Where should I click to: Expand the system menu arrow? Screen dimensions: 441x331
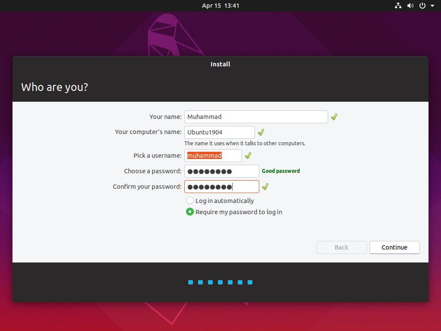(x=432, y=6)
